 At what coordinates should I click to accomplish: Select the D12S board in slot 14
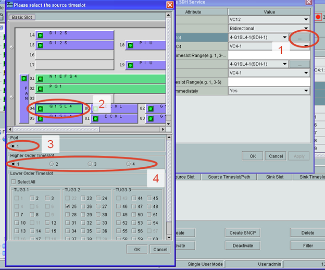74,35
